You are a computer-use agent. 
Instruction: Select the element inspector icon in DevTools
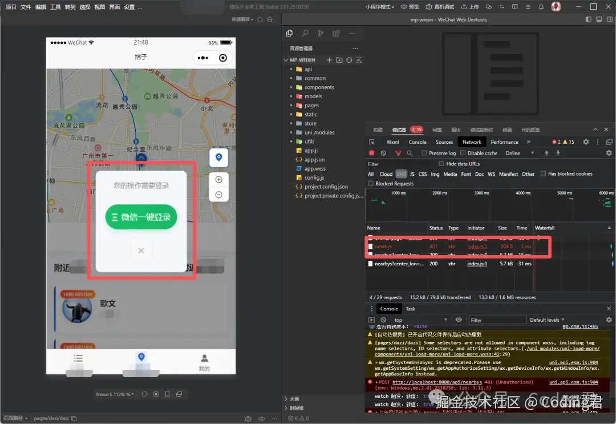pyautogui.click(x=372, y=142)
